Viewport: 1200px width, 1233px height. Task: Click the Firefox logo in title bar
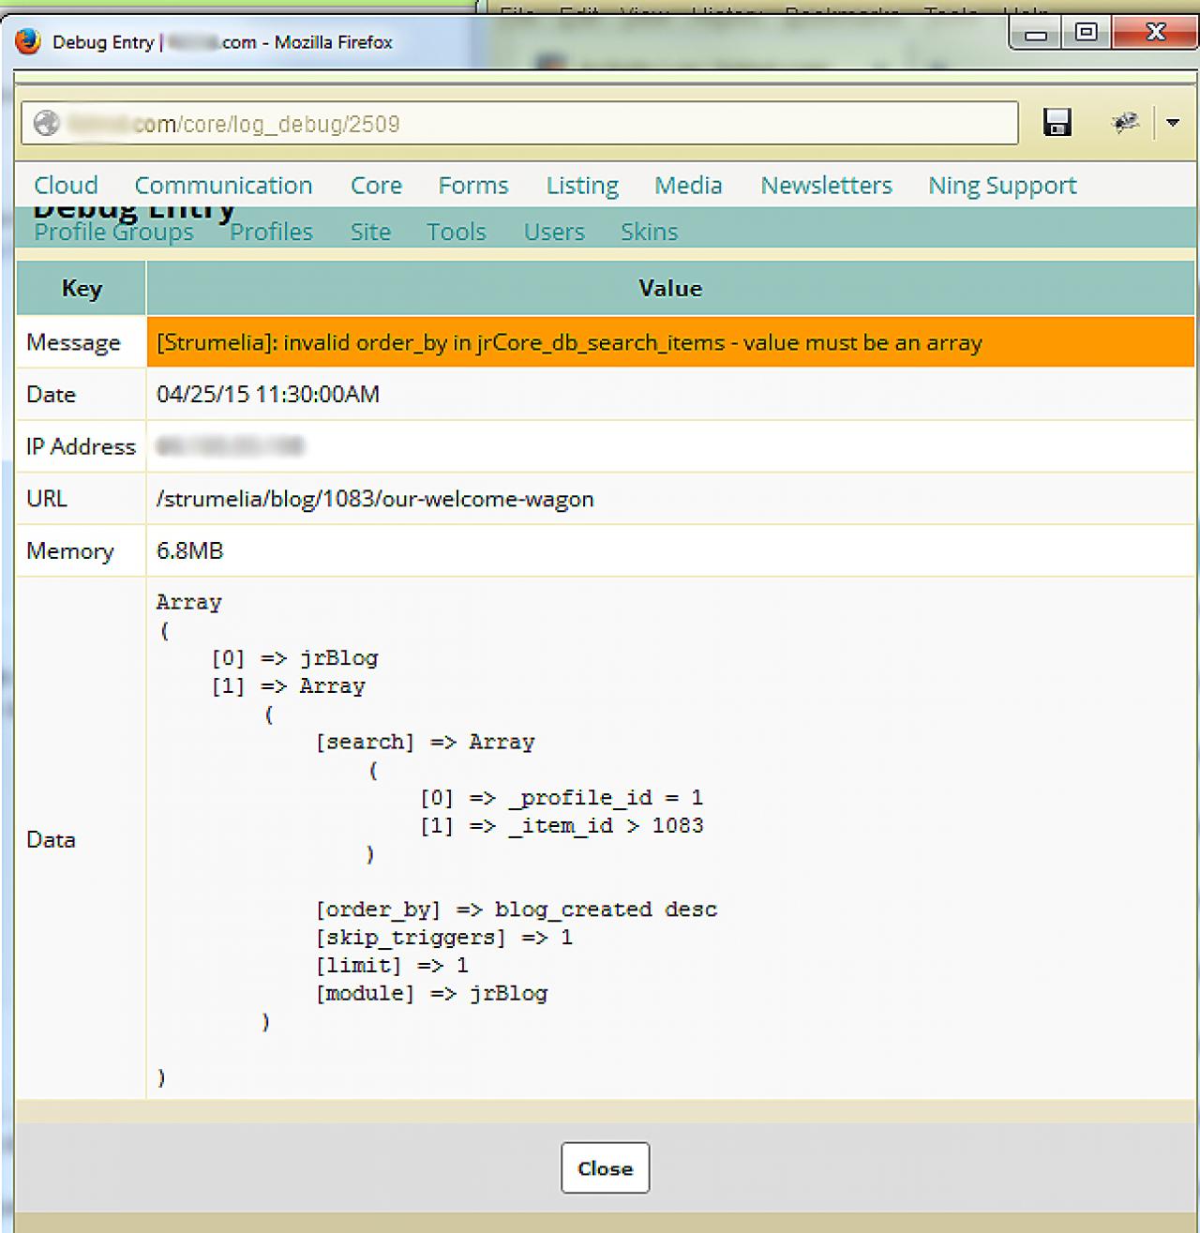point(28,42)
